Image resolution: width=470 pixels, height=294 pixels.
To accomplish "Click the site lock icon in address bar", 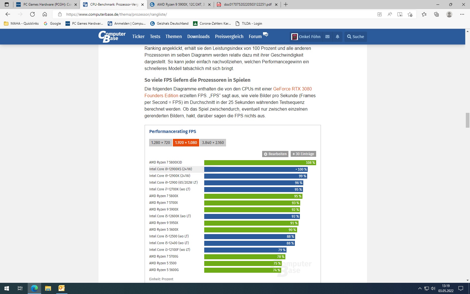I will point(60,14).
